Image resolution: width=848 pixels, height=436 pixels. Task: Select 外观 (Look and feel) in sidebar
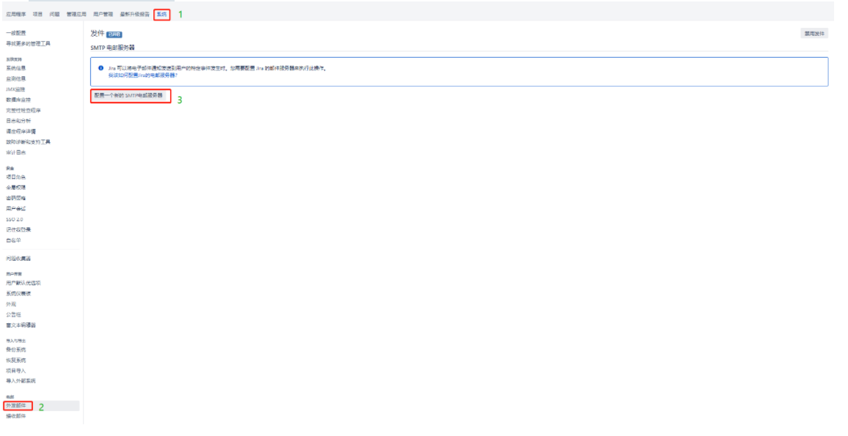11,304
